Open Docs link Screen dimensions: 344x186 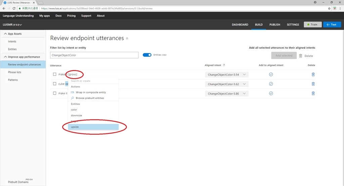58,16
